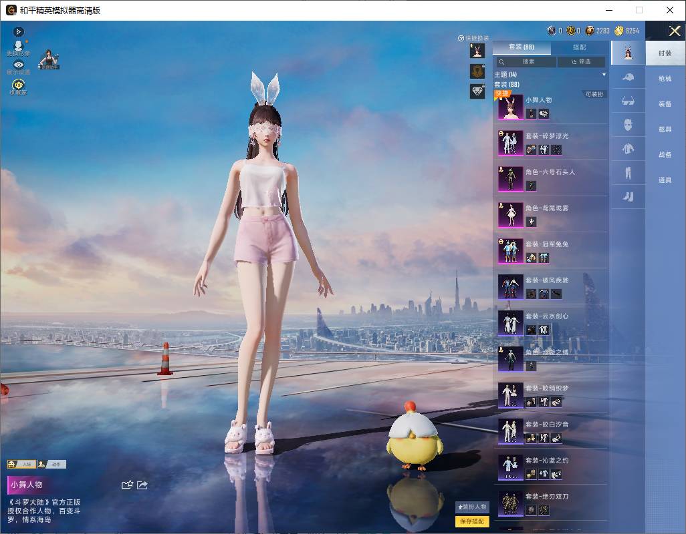Click the gold coin currency icon
686x534 pixels.
point(618,31)
